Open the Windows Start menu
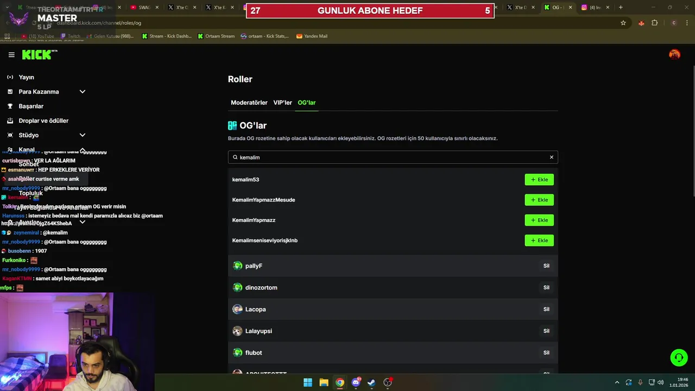This screenshot has height=391, width=695. pos(308,382)
